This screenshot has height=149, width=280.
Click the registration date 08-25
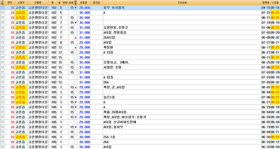coord(266,62)
